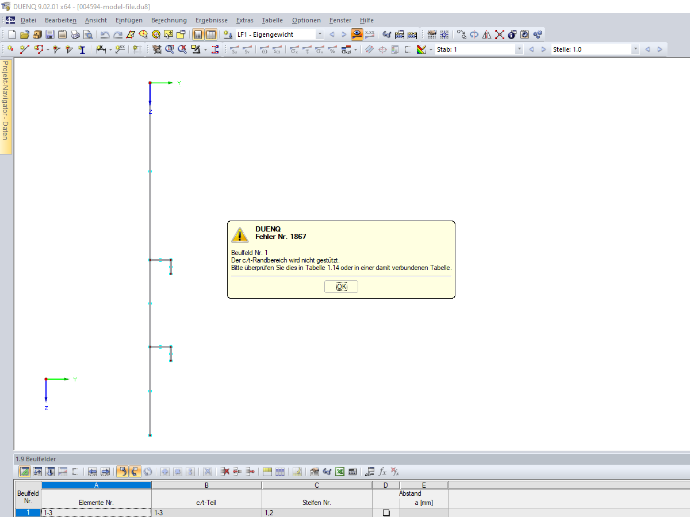Image resolution: width=690 pixels, height=517 pixels.
Task: Select row 1 header in Beulfelder table
Action: click(28, 512)
